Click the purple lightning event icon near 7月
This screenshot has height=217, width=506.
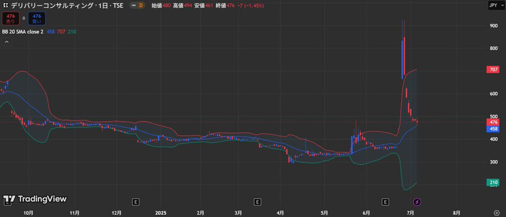pyautogui.click(x=418, y=202)
